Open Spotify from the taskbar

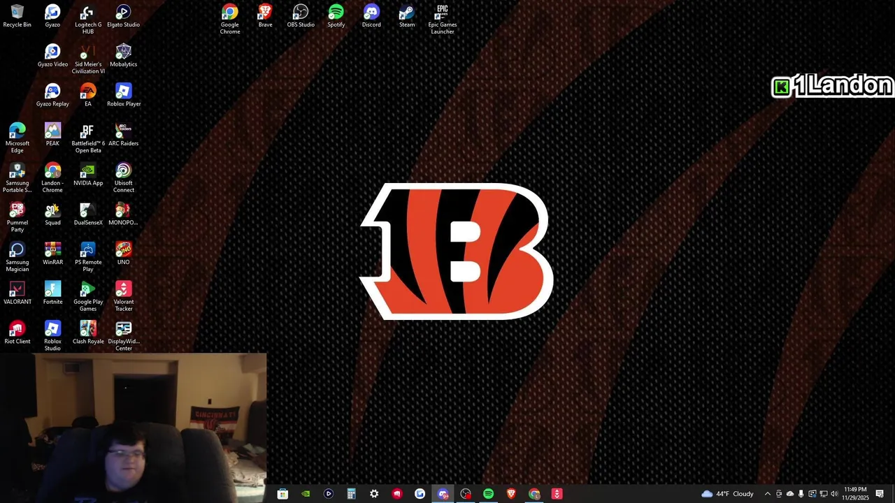pyautogui.click(x=489, y=494)
